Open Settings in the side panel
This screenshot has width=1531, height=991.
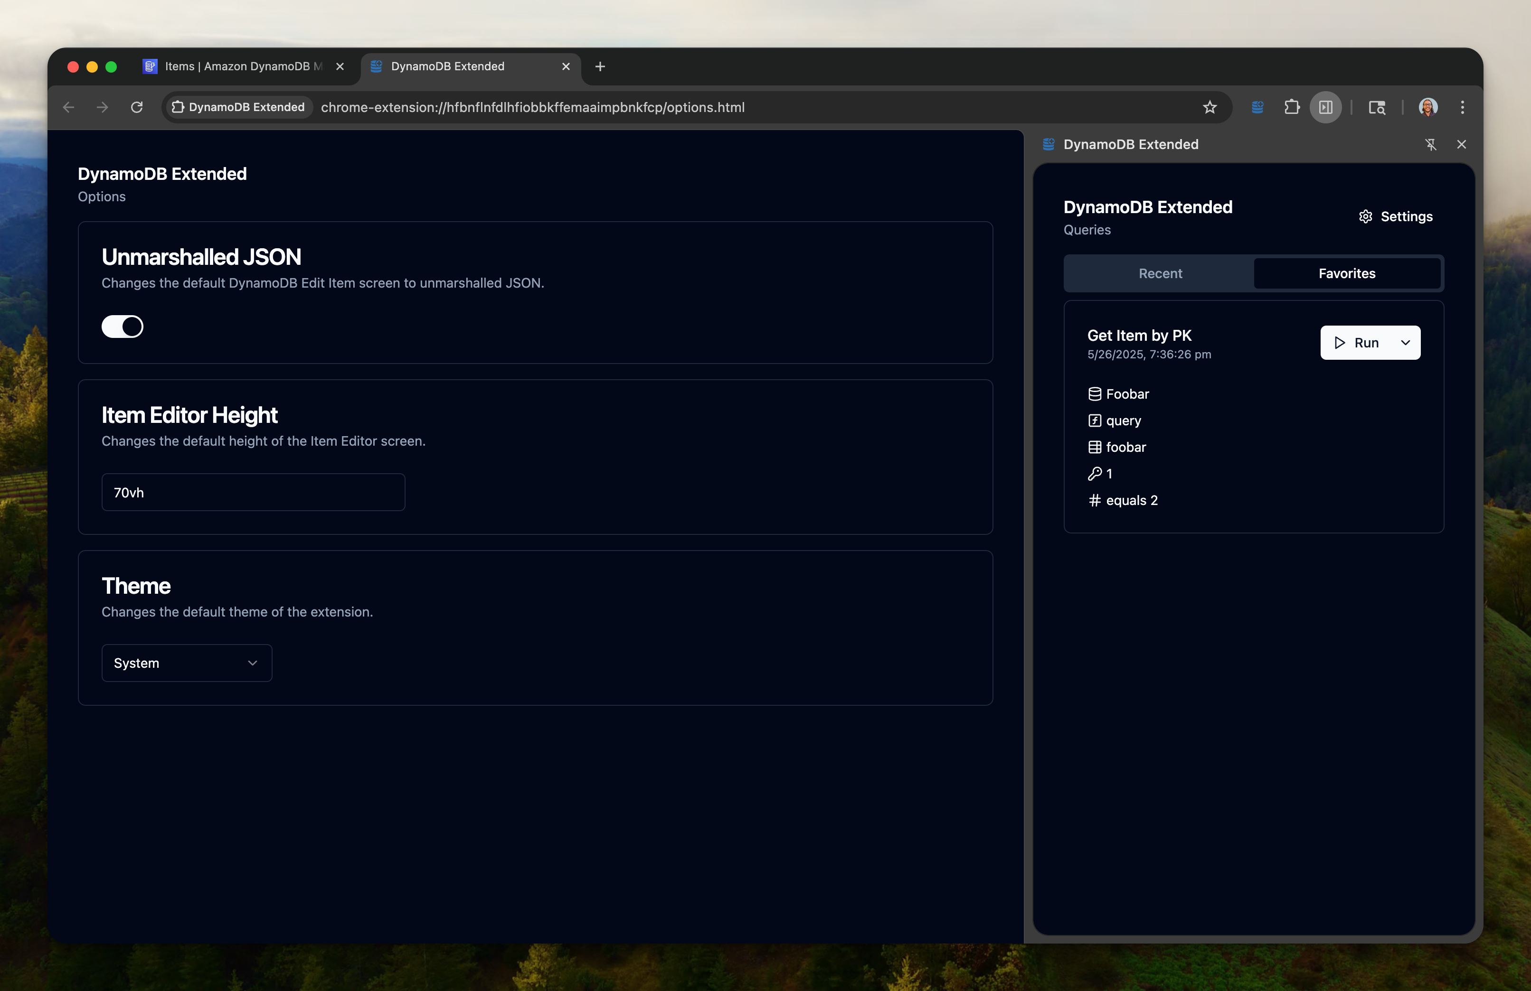click(x=1396, y=217)
